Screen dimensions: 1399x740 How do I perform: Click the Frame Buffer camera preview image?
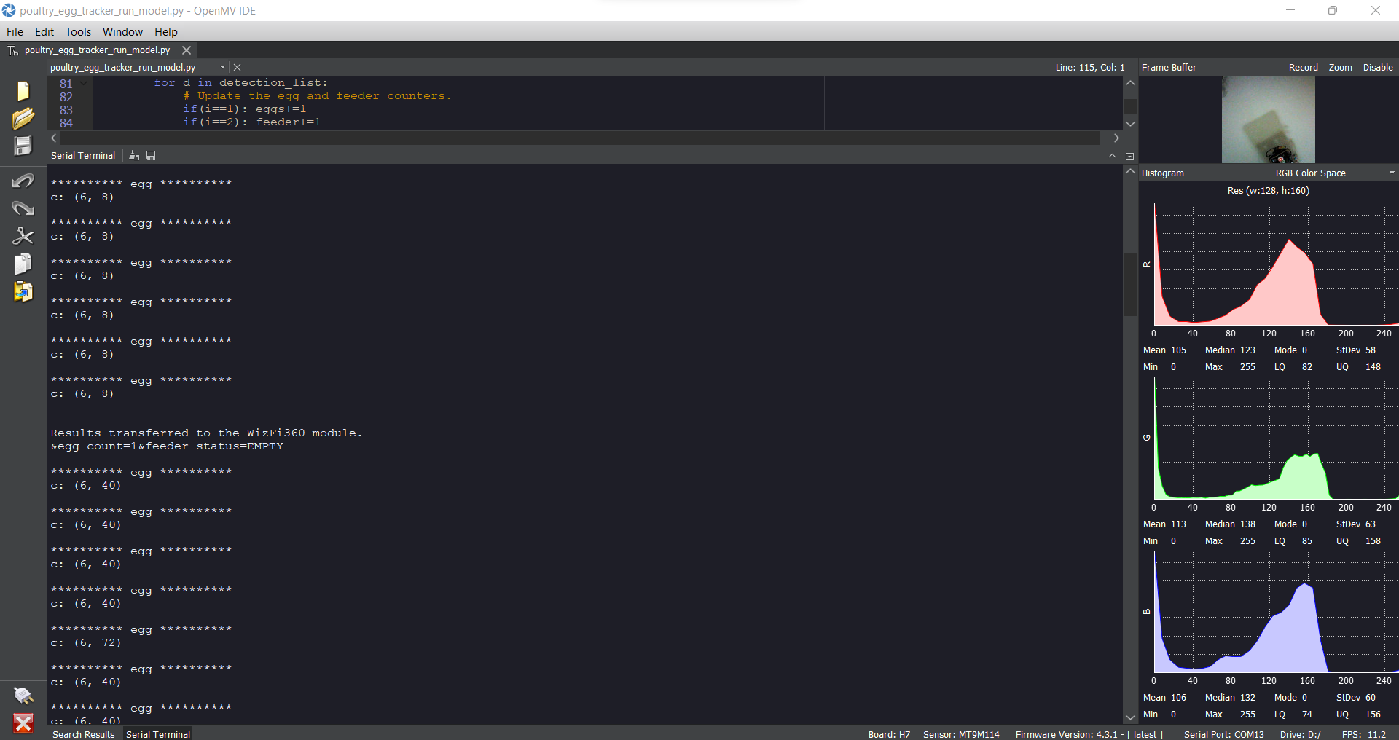[1268, 119]
